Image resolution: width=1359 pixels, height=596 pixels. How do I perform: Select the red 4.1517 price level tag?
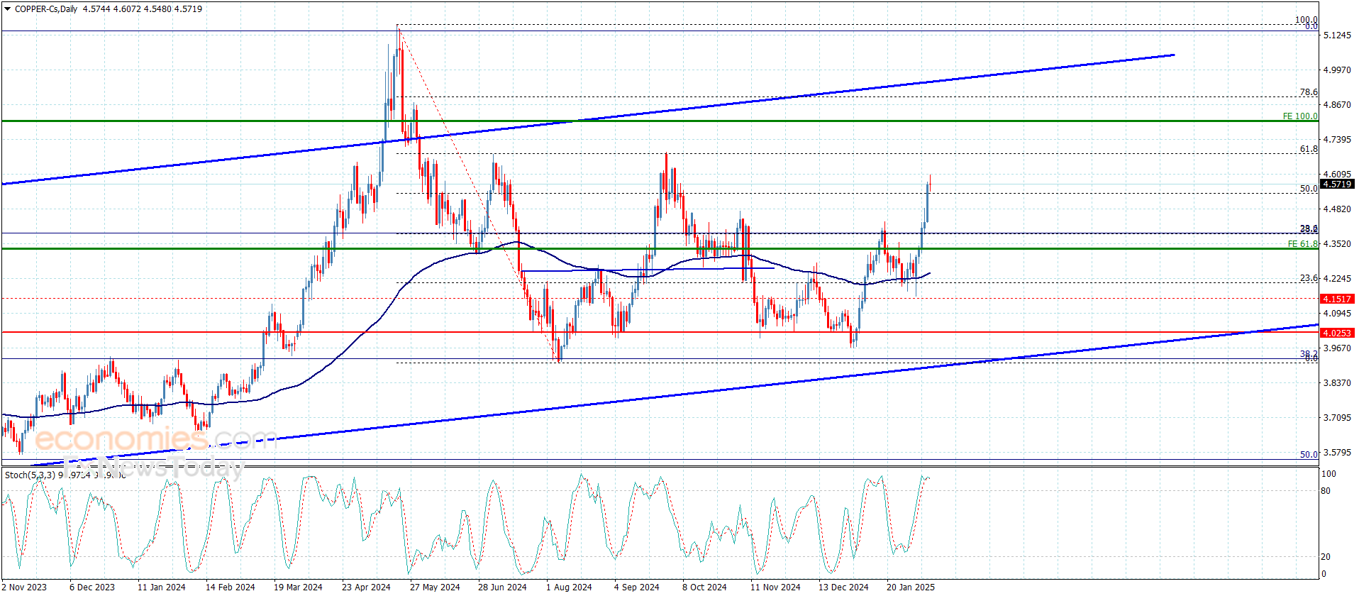(x=1338, y=299)
